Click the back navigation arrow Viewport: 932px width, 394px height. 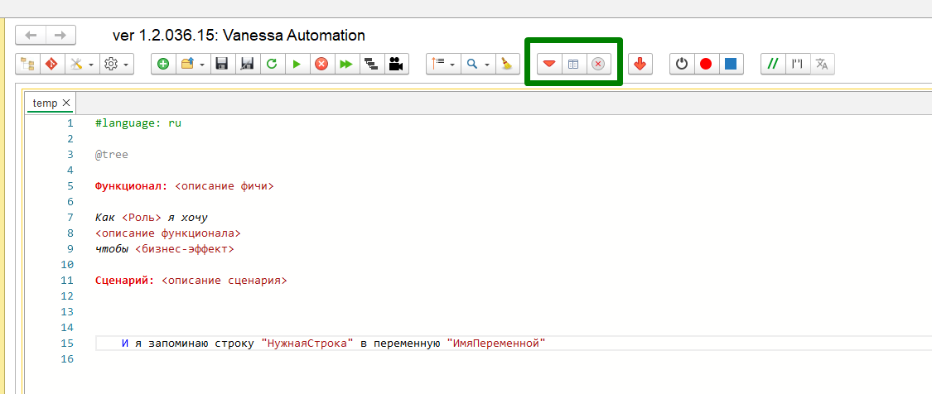point(31,35)
